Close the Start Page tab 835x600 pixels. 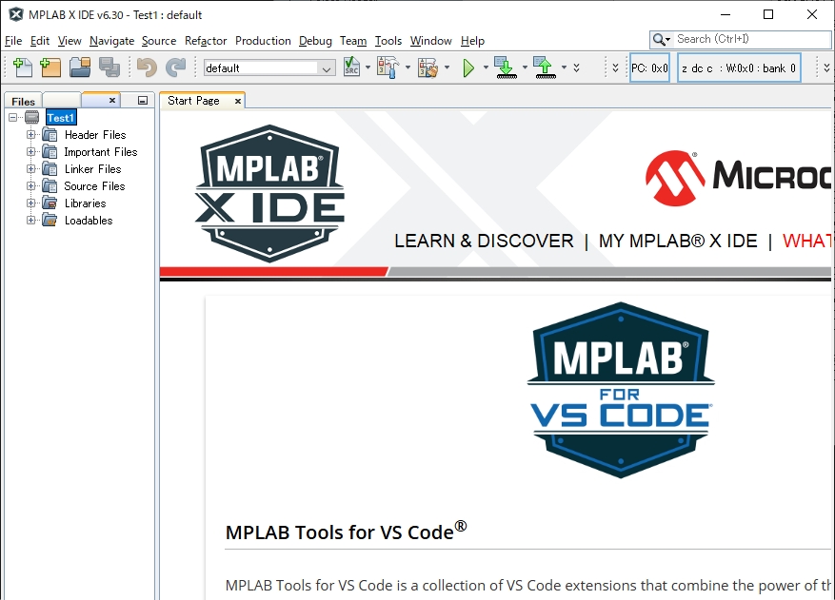[237, 101]
